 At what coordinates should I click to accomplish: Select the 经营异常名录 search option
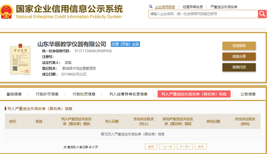(x=193, y=7)
